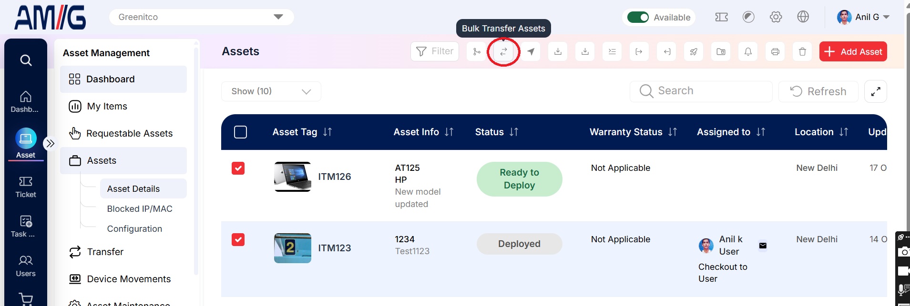
Task: Click the indent list icon in toolbar
Action: click(612, 51)
